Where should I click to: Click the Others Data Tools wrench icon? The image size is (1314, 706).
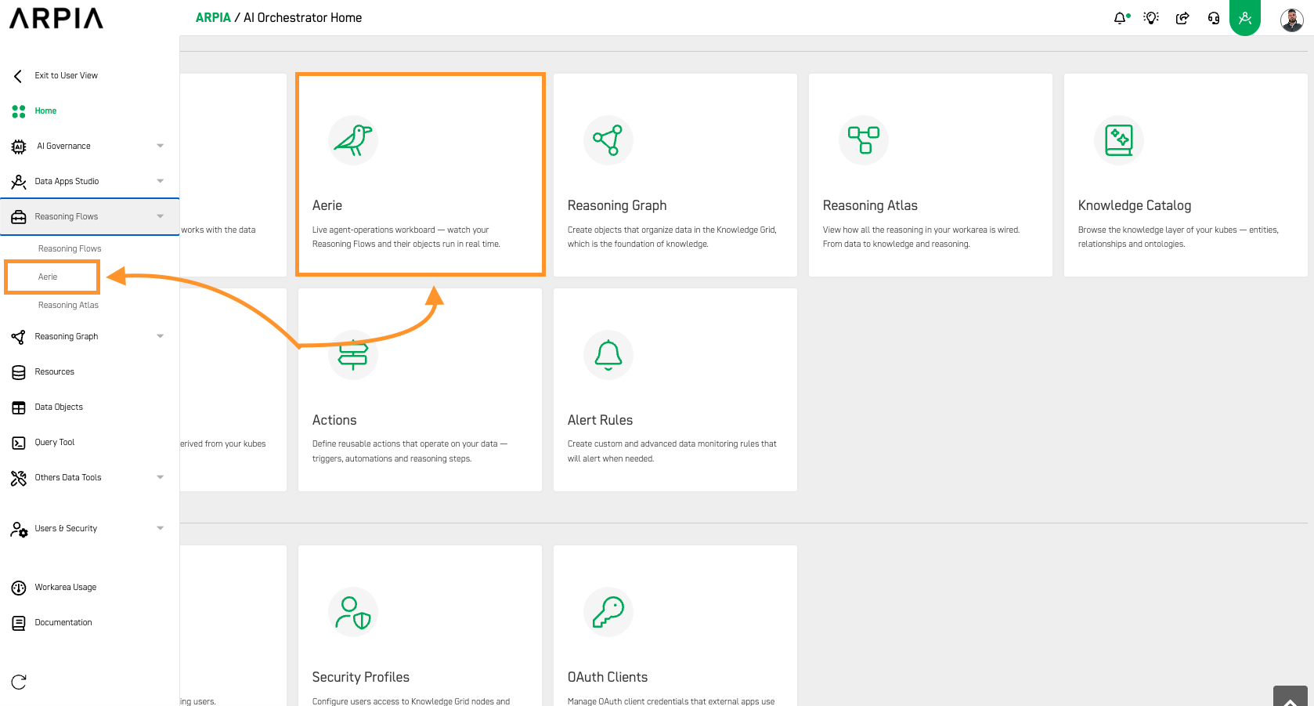coord(19,478)
